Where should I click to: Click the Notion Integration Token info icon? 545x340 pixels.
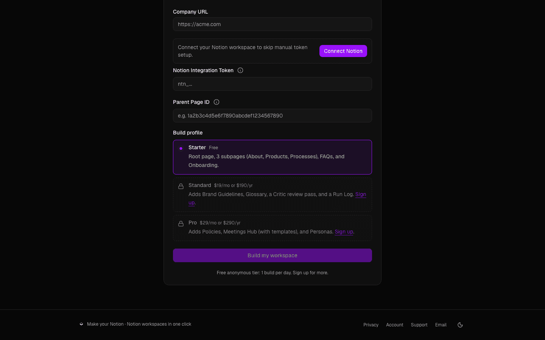pos(240,70)
